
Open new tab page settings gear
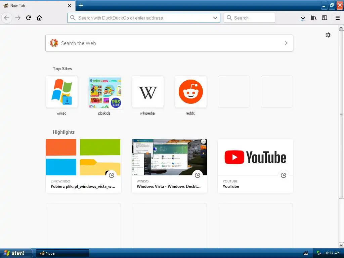(x=328, y=35)
